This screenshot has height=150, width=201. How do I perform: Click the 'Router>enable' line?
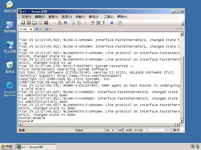(x=32, y=118)
